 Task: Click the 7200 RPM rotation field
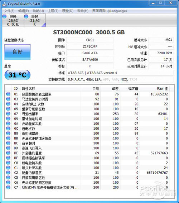pyautogui.click(x=161, y=53)
